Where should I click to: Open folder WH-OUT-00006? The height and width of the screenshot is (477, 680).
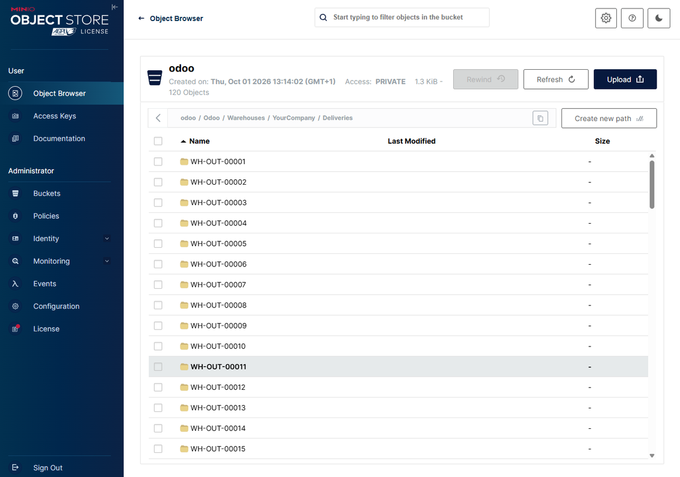click(x=218, y=264)
